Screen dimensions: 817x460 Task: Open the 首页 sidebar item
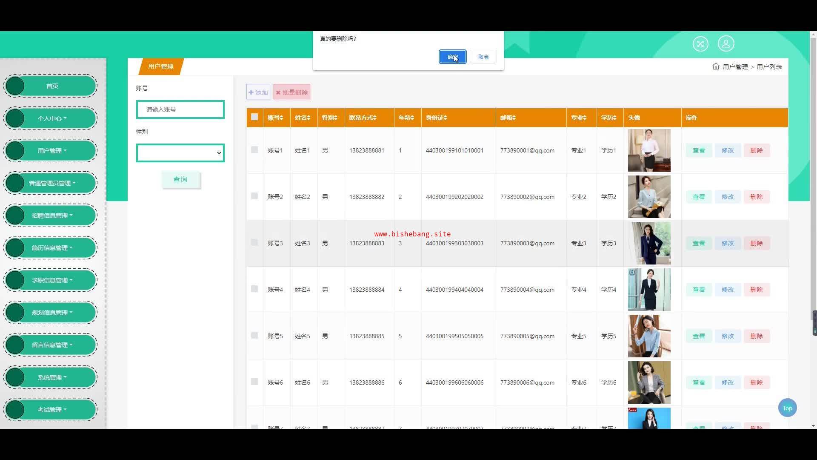[x=52, y=86]
